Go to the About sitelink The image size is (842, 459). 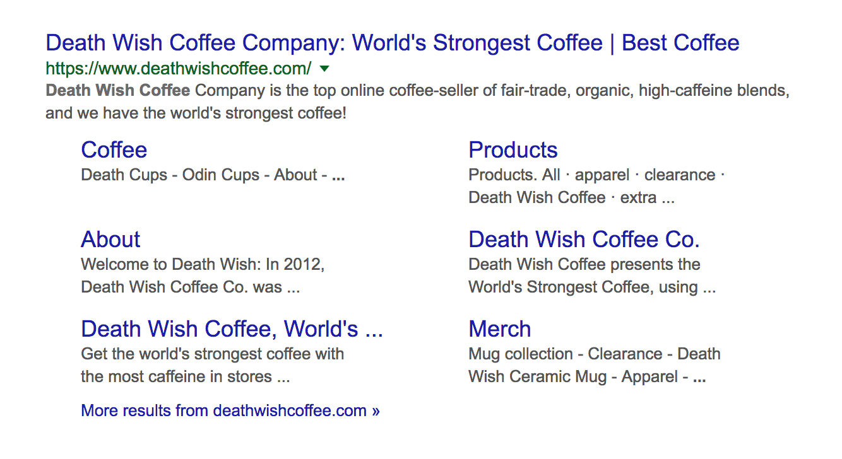(111, 240)
